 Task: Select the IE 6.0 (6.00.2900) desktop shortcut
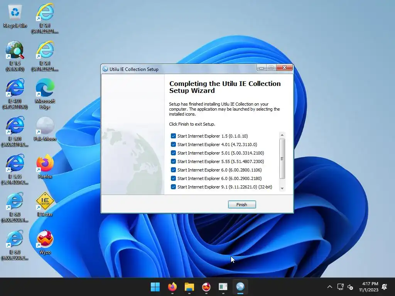15,245
